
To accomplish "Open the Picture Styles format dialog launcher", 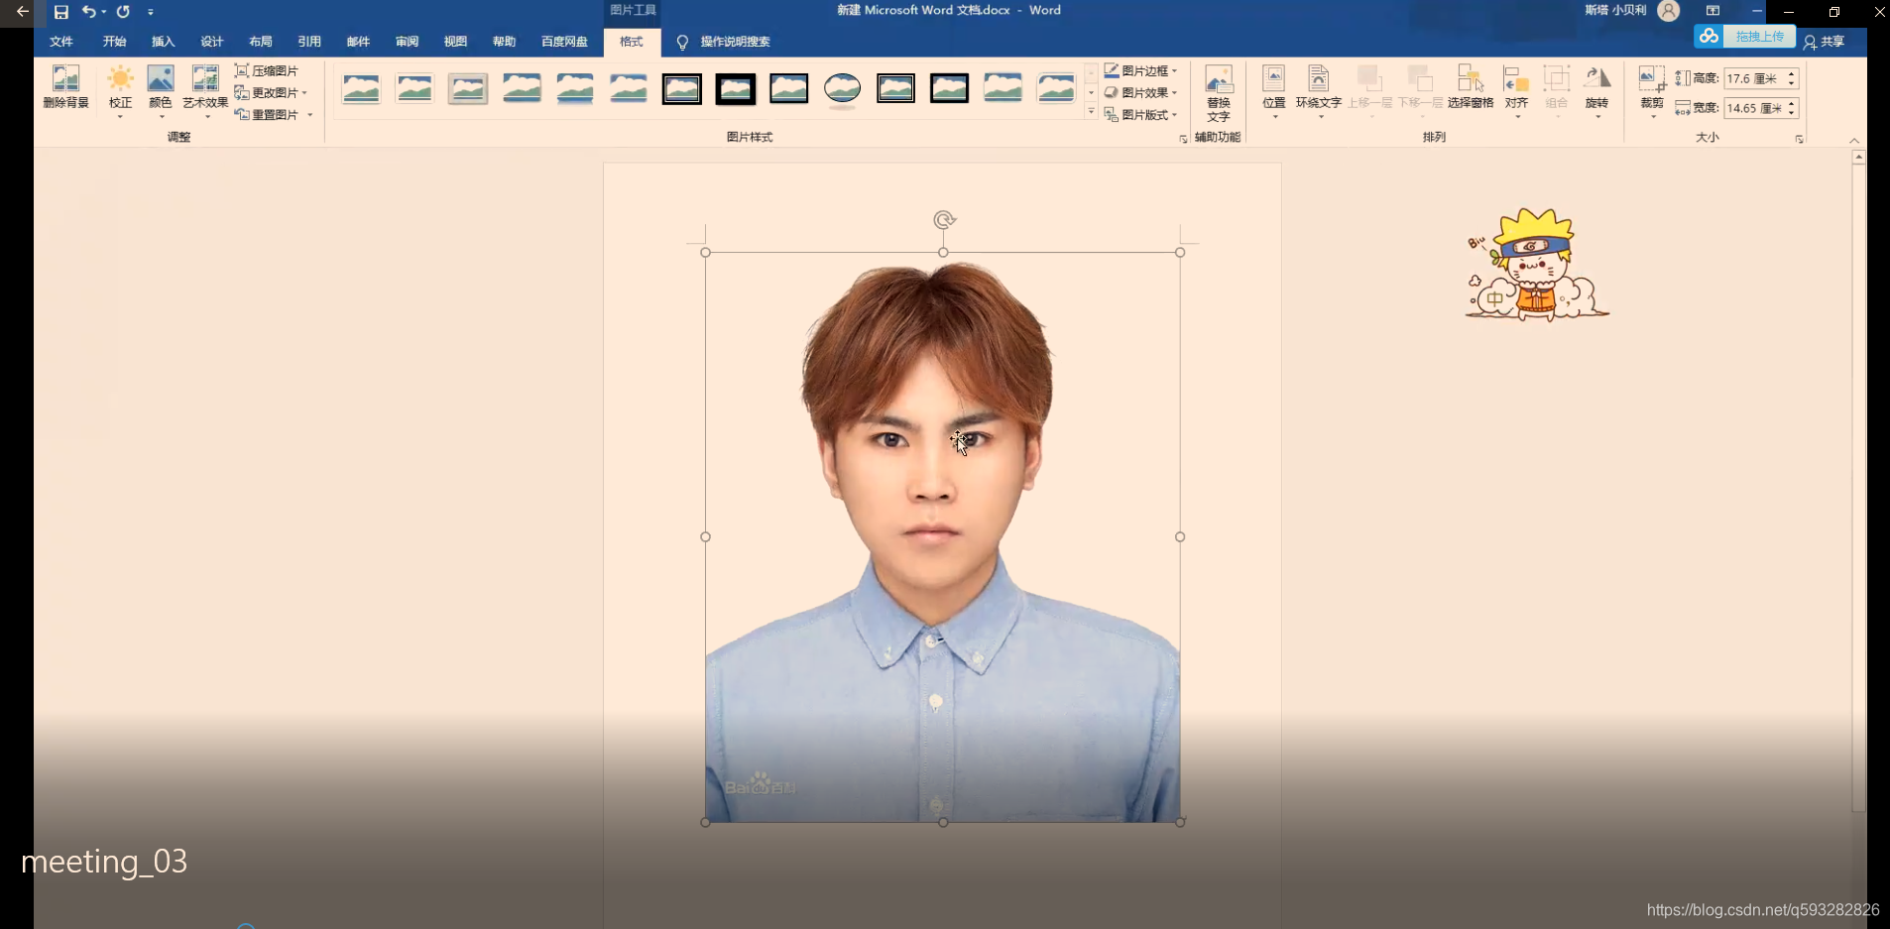I will tap(1183, 139).
